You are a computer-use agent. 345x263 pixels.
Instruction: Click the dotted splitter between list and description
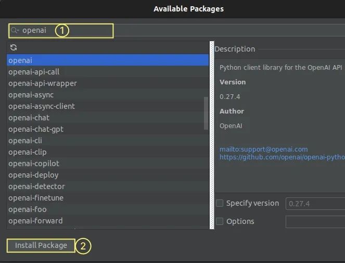tap(212, 135)
